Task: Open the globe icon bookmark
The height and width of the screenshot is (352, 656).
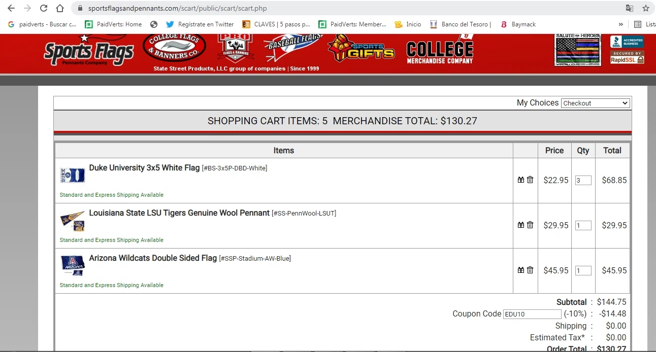Action: point(154,24)
